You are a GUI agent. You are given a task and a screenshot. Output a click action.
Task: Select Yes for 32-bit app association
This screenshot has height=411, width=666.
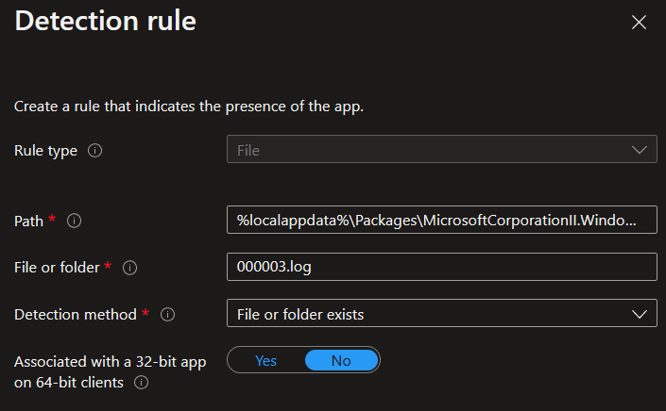266,360
